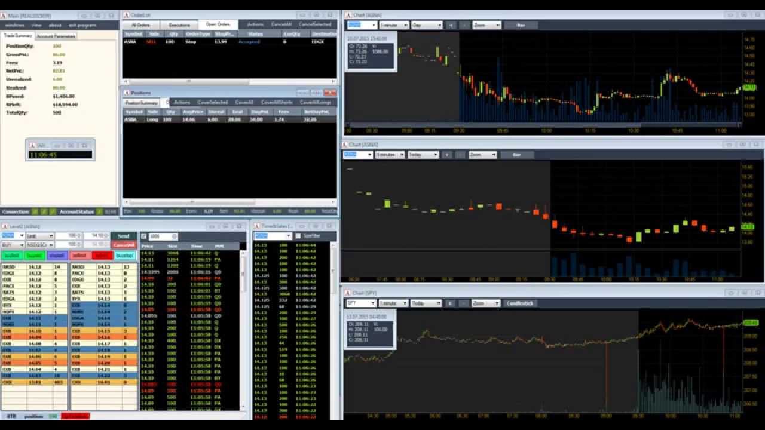The height and width of the screenshot is (430, 765).
Task: Select the PositionSummary tab in Positions window
Action: click(x=141, y=103)
